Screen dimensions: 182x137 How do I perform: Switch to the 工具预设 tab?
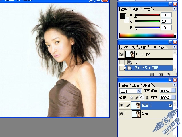coord(157,47)
